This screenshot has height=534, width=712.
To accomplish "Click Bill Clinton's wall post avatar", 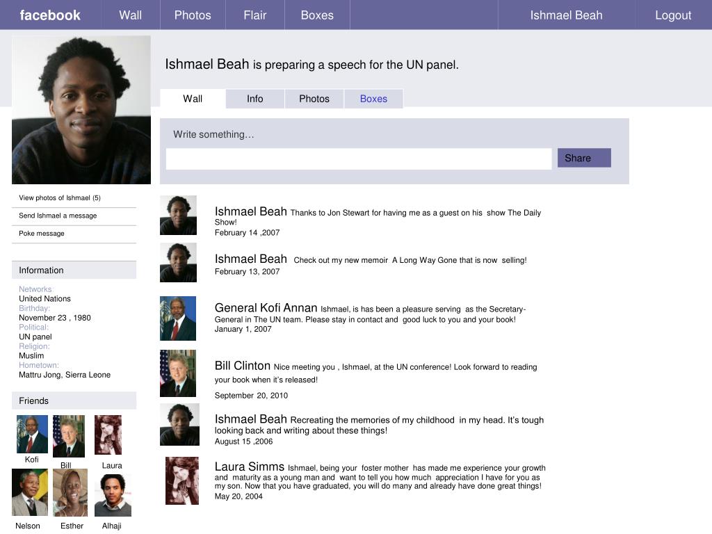I will click(x=178, y=373).
